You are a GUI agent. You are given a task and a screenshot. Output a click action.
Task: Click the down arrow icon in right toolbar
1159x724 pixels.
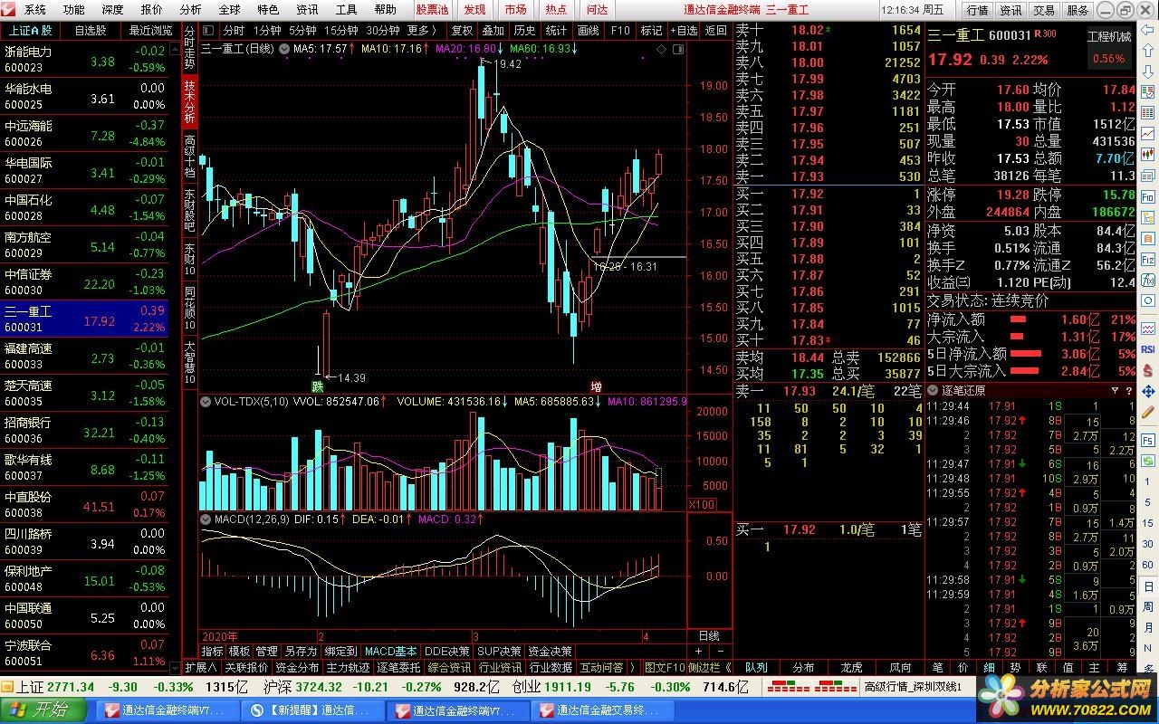coord(1147,71)
